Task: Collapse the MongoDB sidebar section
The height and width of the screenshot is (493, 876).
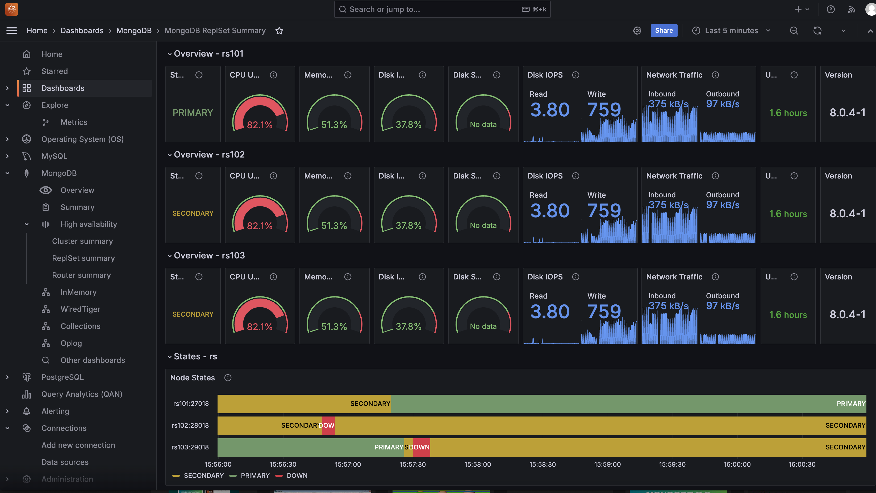Action: (7, 173)
